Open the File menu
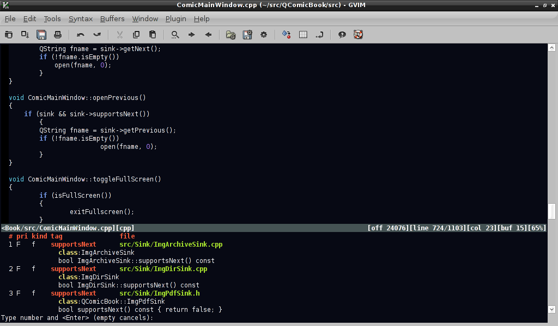558x326 pixels. click(10, 19)
